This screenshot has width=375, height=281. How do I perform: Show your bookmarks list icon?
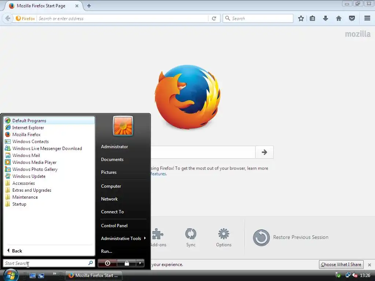click(x=312, y=18)
